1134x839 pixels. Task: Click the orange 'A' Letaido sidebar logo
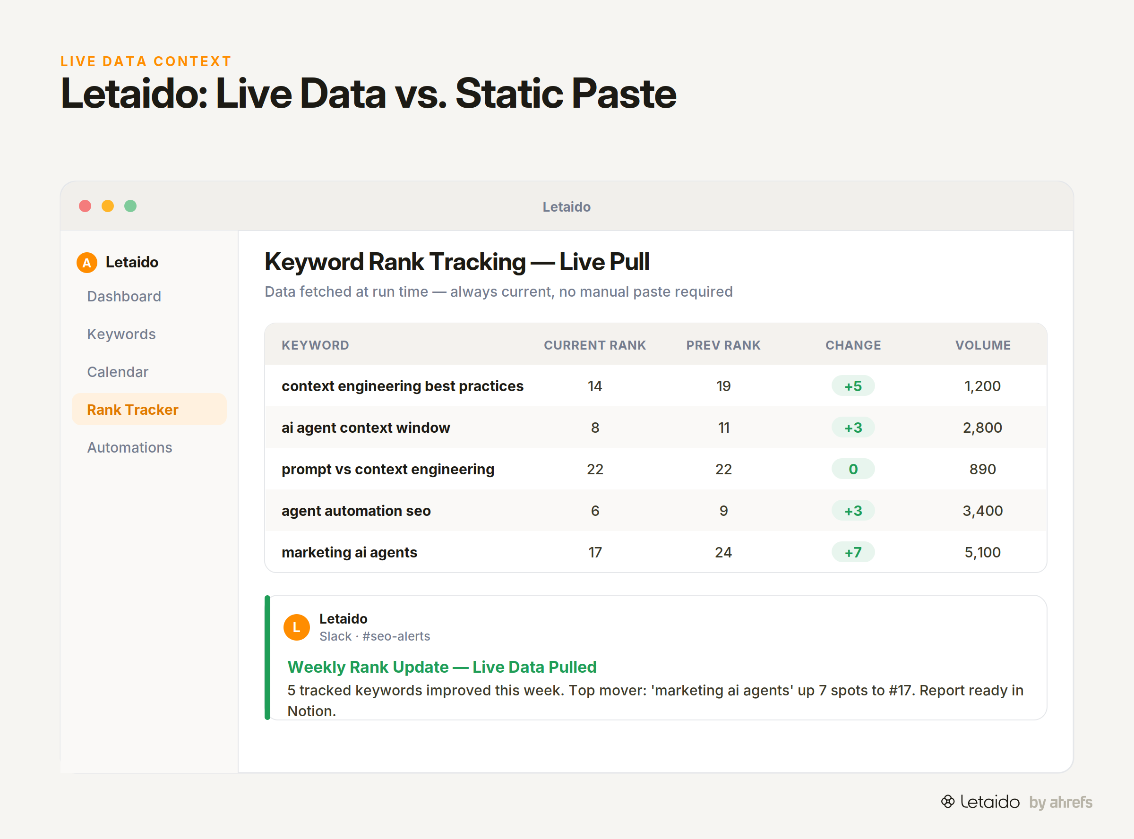[x=87, y=263]
